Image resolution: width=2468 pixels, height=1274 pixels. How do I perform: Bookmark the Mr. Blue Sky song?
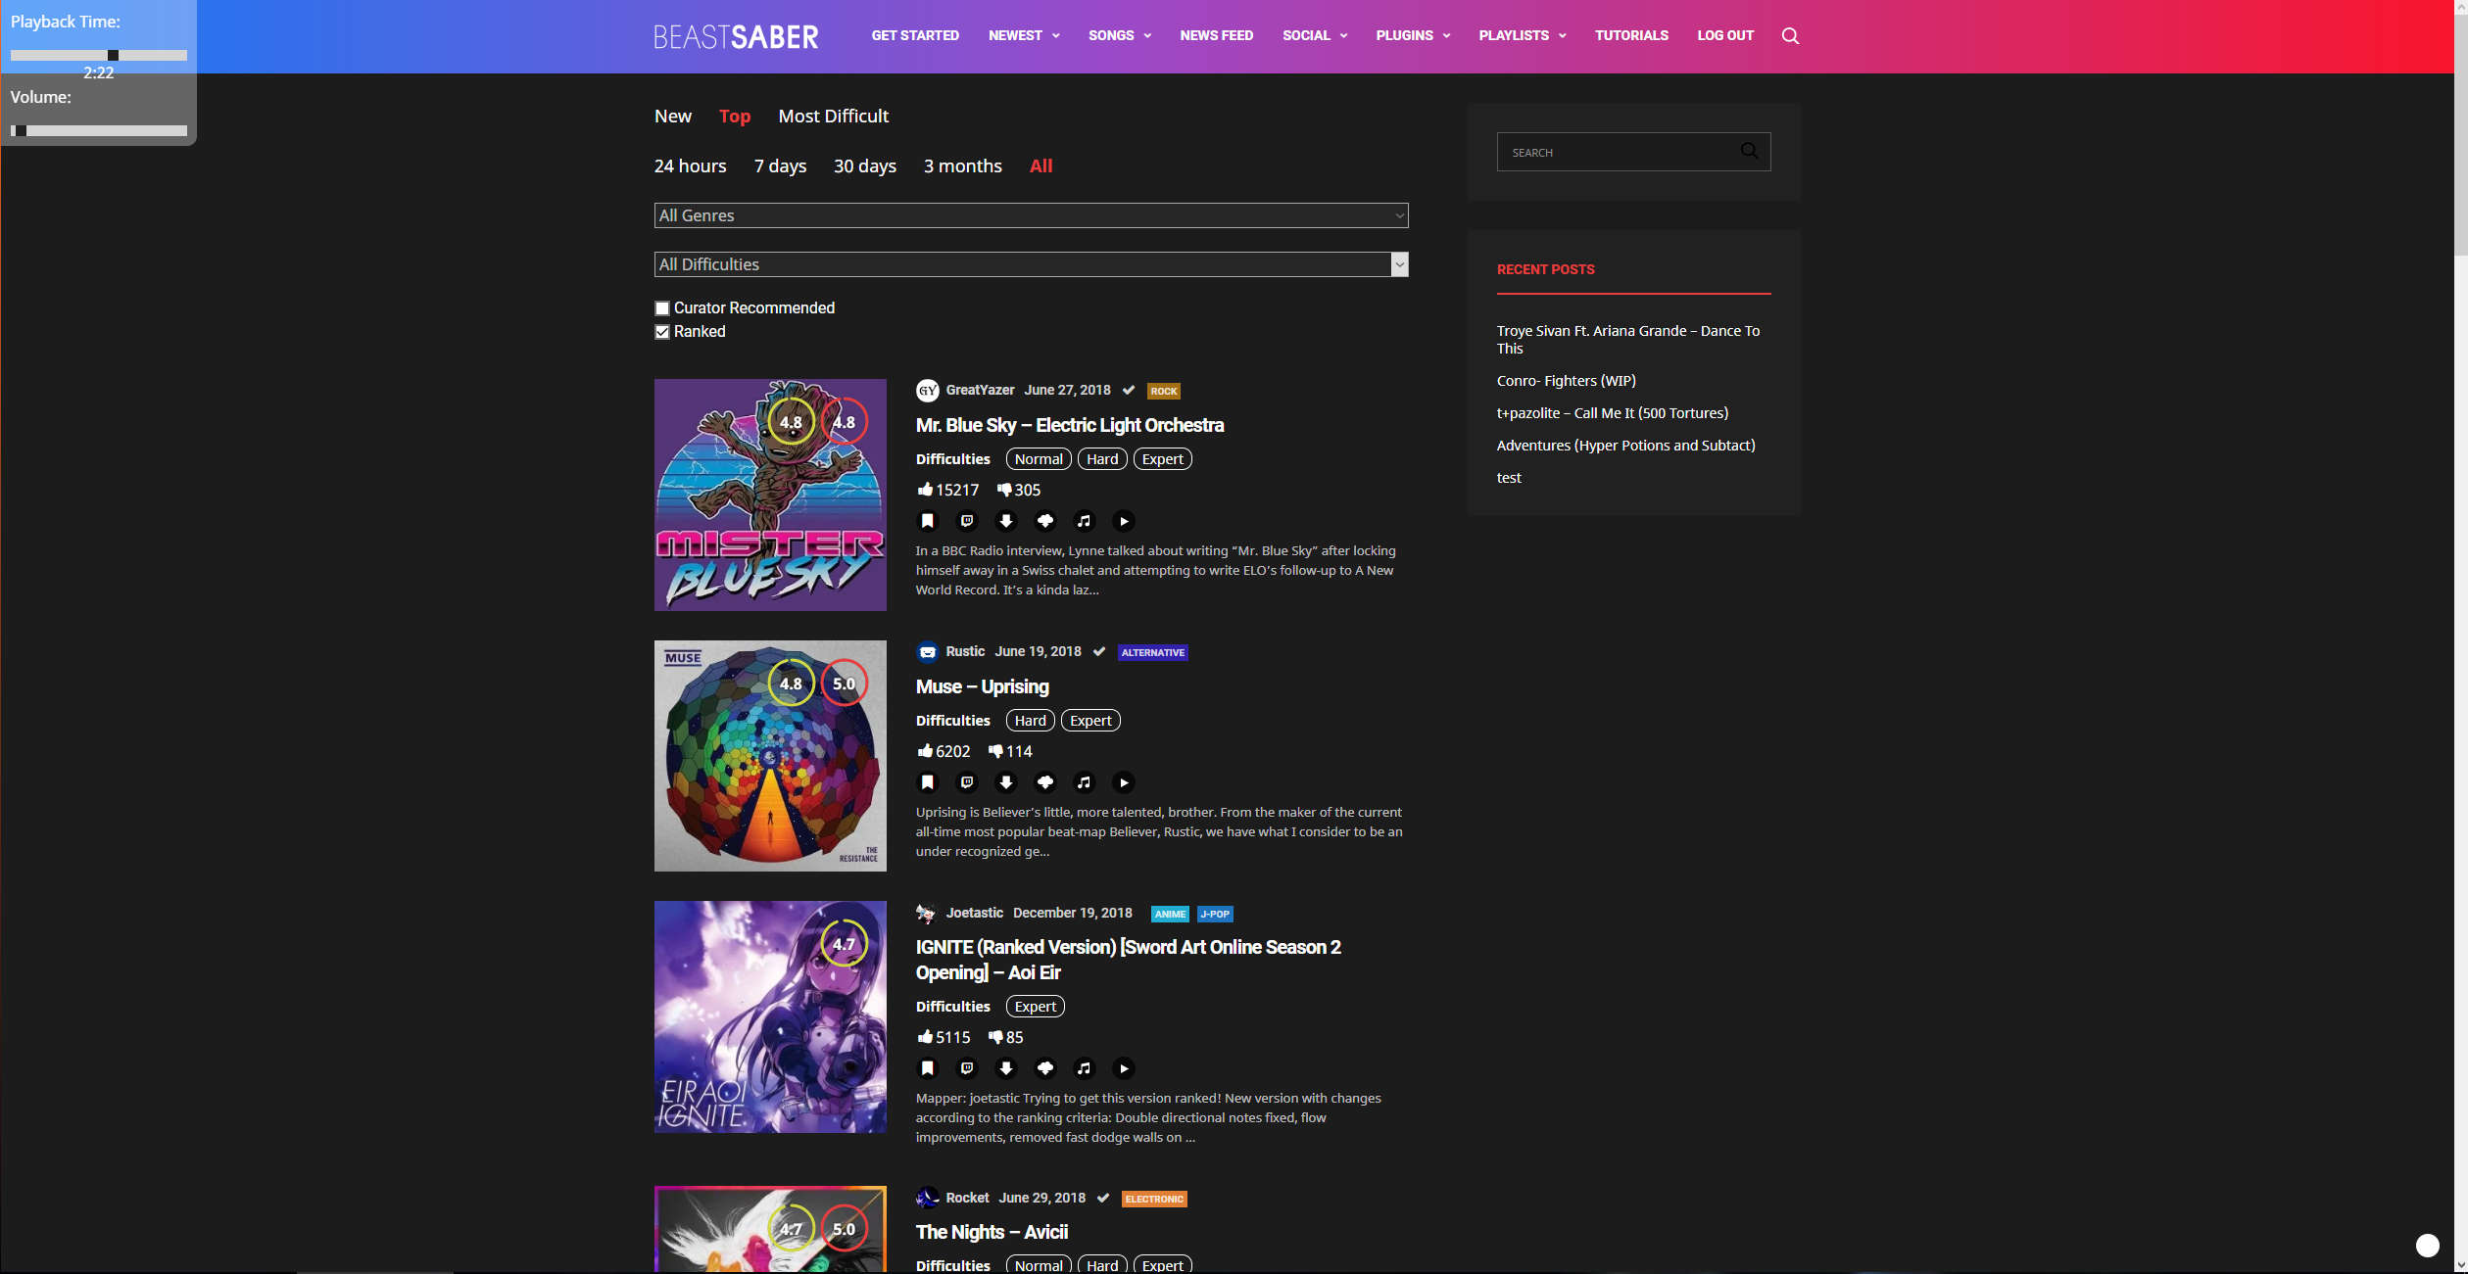927,521
